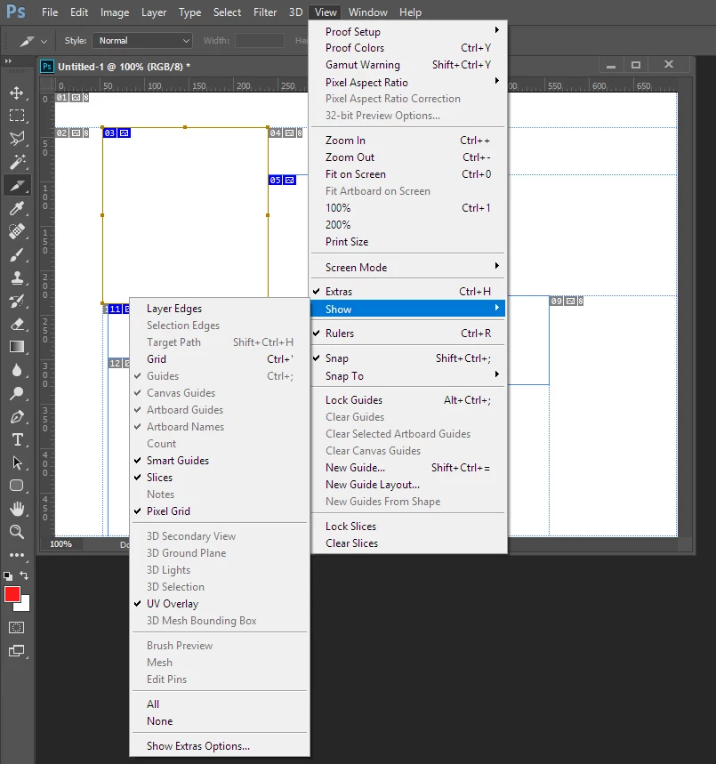Image resolution: width=716 pixels, height=764 pixels.
Task: Click Clear Slices
Action: pos(407,543)
